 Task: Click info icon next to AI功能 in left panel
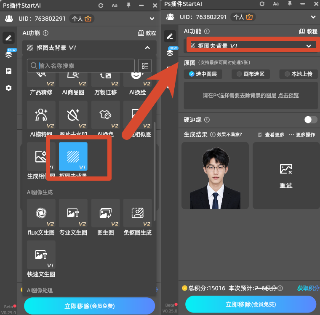pos(46,33)
